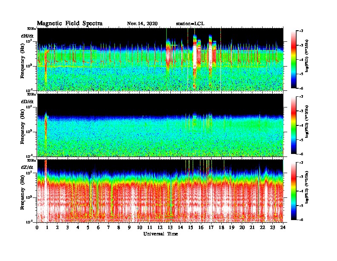This screenshot has height=261, width=337.
Task: Click the "32 Hz" tick label of dZ/dt panel
Action: [31, 160]
